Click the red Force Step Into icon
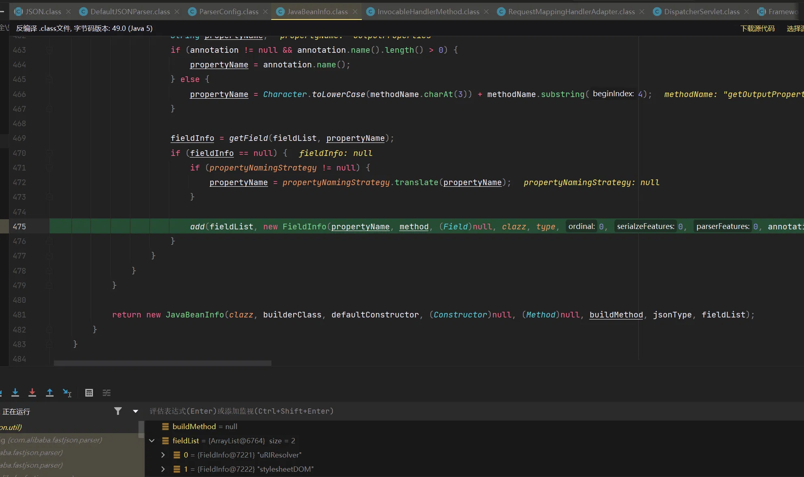The height and width of the screenshot is (477, 804). tap(32, 393)
